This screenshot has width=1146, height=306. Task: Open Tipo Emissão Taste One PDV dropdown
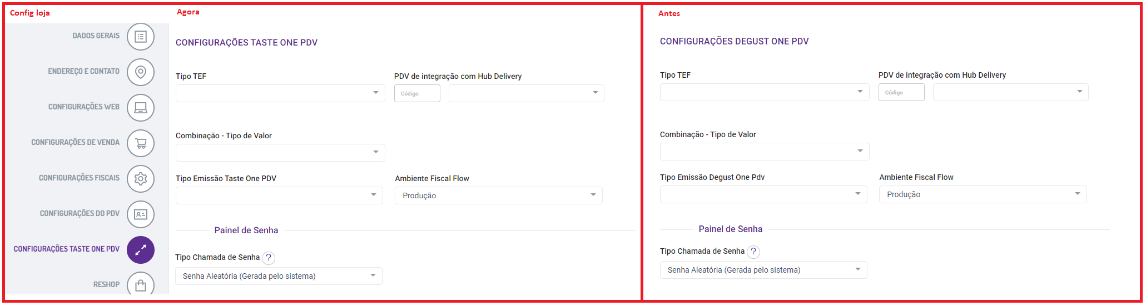click(x=279, y=195)
